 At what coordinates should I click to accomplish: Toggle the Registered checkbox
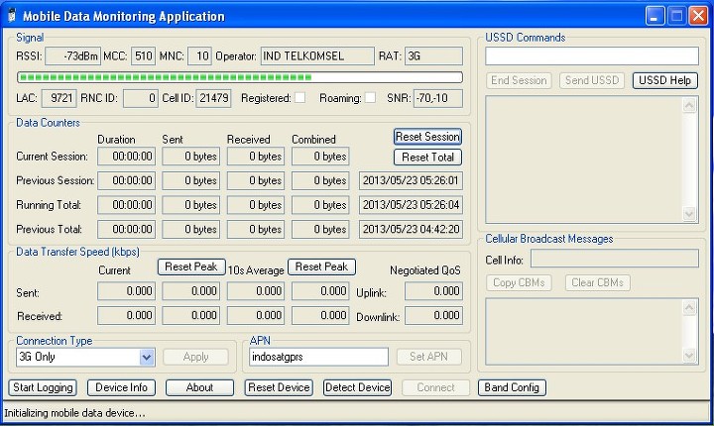[x=300, y=98]
